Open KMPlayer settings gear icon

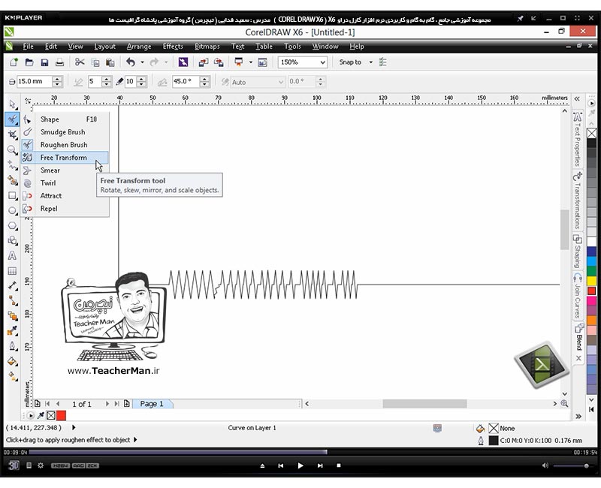click(41, 465)
